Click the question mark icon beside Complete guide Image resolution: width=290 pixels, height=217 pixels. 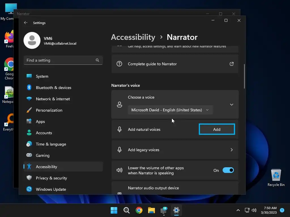pyautogui.click(x=119, y=64)
